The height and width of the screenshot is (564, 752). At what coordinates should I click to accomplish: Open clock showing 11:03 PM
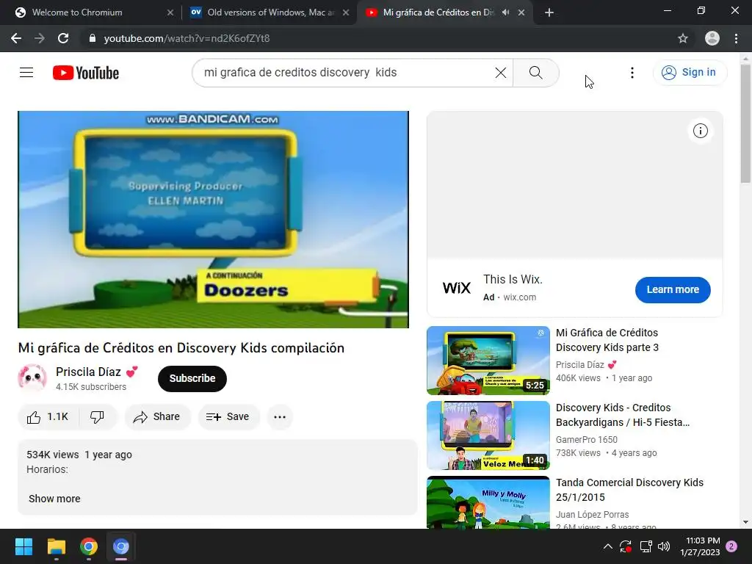[x=700, y=546]
